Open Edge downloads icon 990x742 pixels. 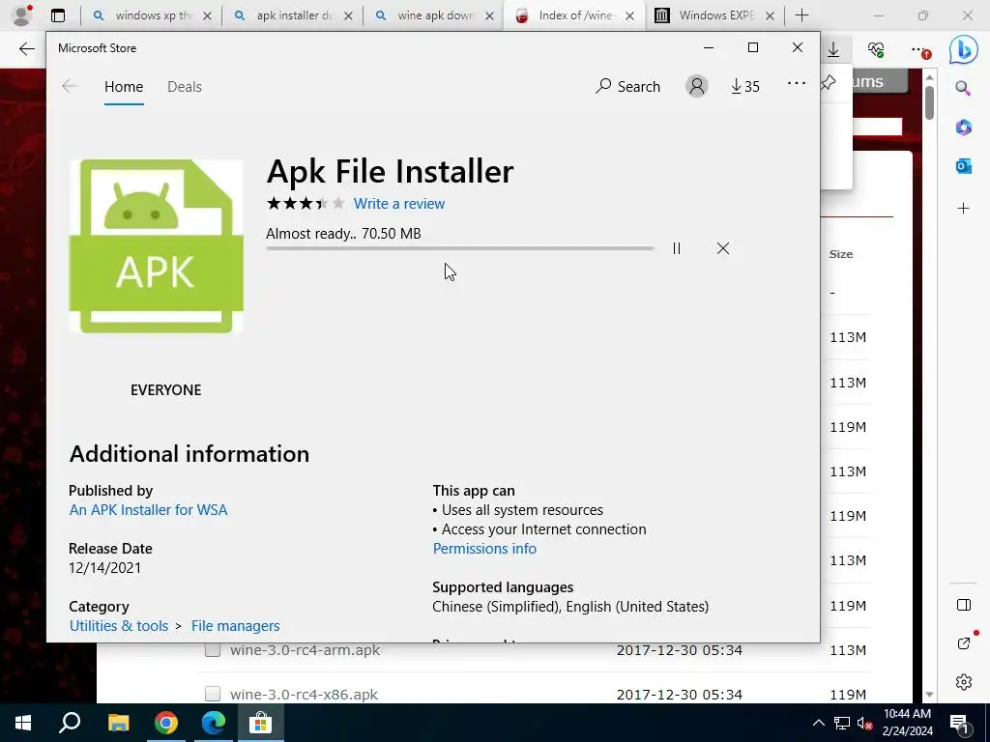tap(833, 50)
